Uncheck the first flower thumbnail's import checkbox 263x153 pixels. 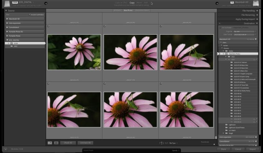(48, 26)
